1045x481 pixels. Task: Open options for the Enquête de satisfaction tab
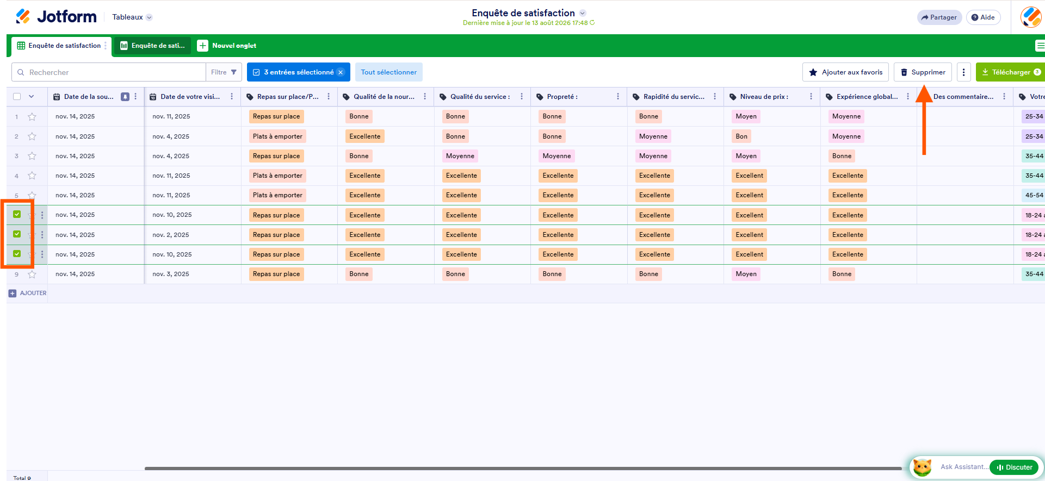coord(106,46)
